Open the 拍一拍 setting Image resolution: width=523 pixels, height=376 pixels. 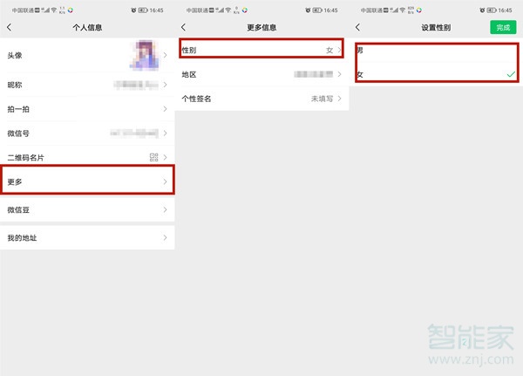tap(87, 109)
